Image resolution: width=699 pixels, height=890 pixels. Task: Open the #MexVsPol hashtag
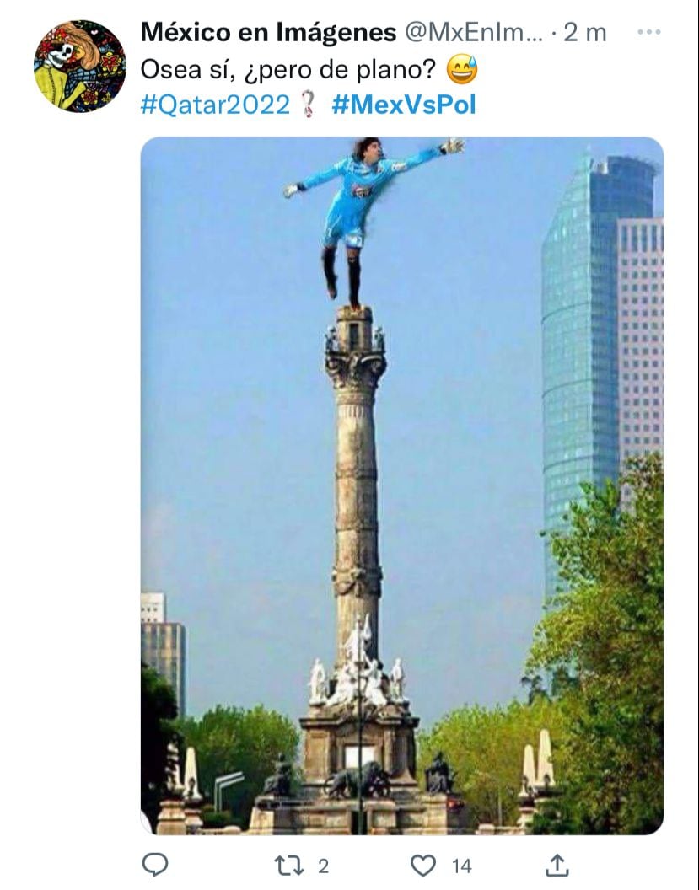click(x=404, y=105)
